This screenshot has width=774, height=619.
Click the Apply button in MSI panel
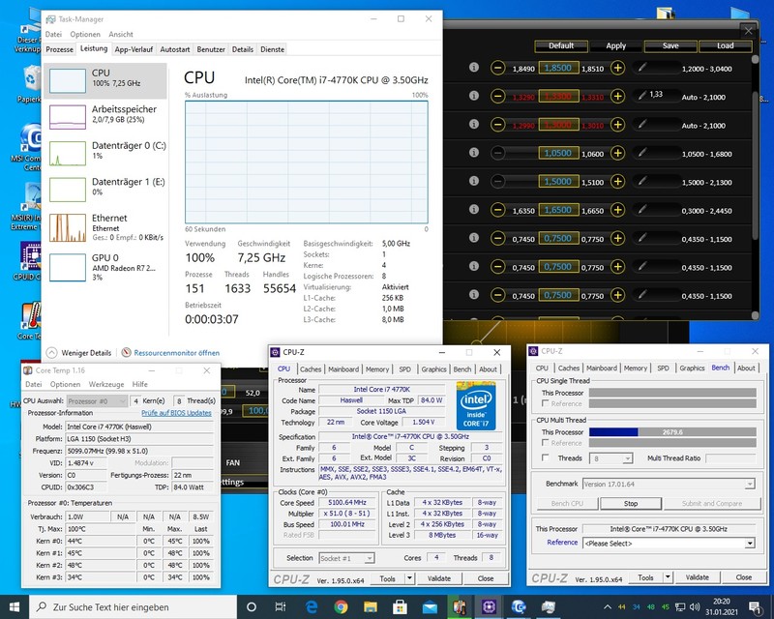615,45
